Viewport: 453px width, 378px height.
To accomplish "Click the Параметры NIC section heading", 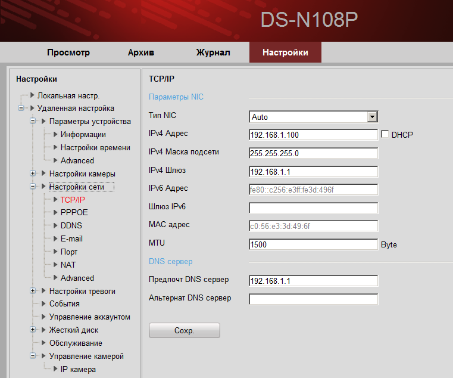I will (x=176, y=97).
